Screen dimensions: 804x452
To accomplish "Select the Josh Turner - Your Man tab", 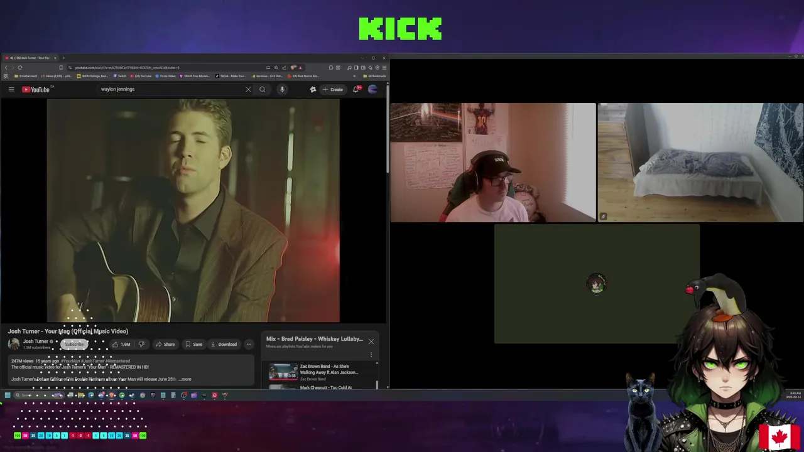I will point(30,58).
